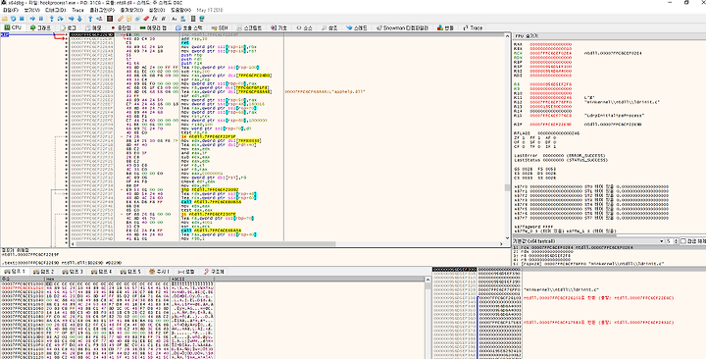Open the Comments toolbar icon
The height and width of the screenshot is (359, 706).
click(x=129, y=19)
